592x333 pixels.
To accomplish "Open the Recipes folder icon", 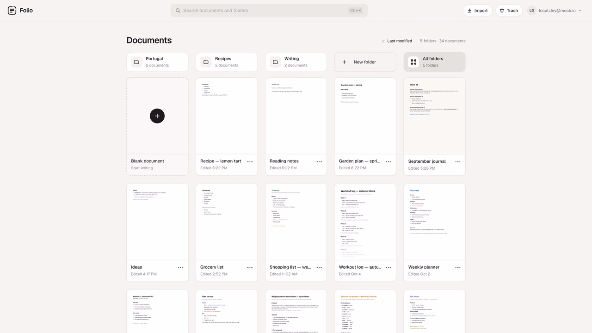I will click(206, 62).
